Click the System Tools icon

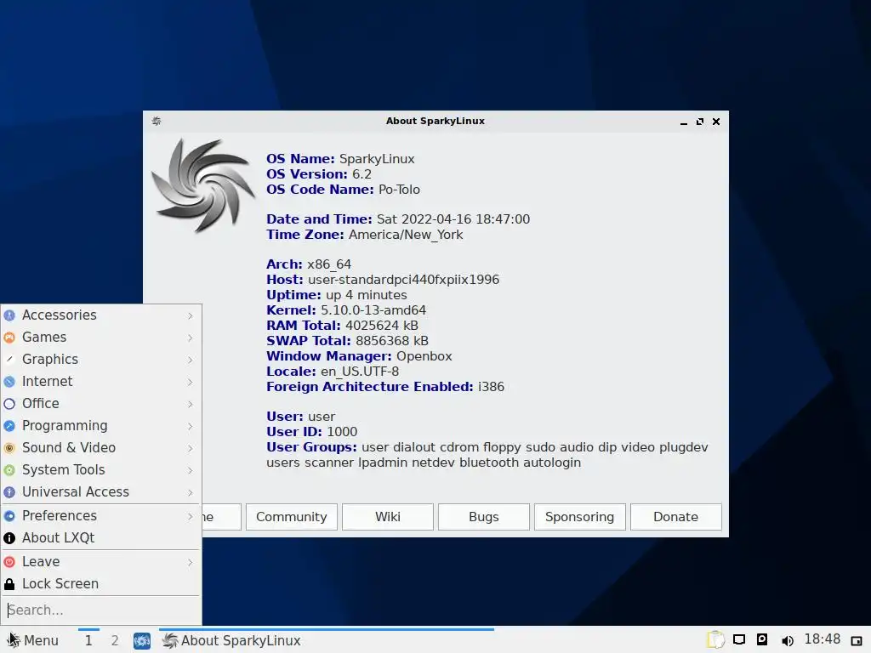(x=9, y=470)
